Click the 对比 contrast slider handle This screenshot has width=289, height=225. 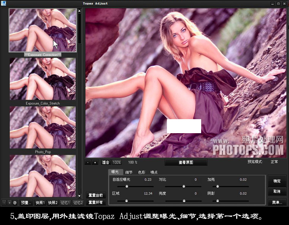coord(184,186)
